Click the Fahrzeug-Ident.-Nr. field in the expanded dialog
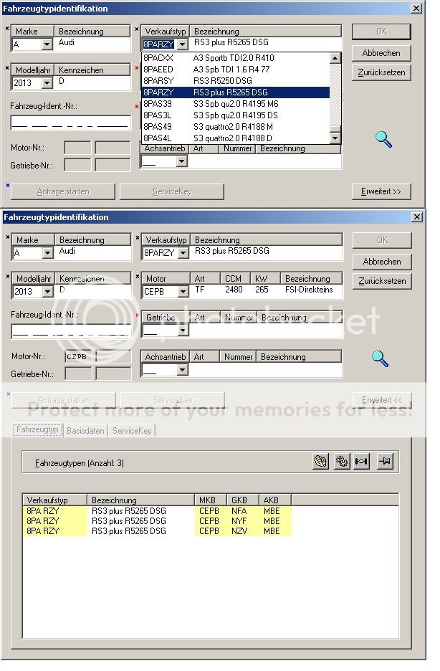The height and width of the screenshot is (671, 440). [x=70, y=331]
